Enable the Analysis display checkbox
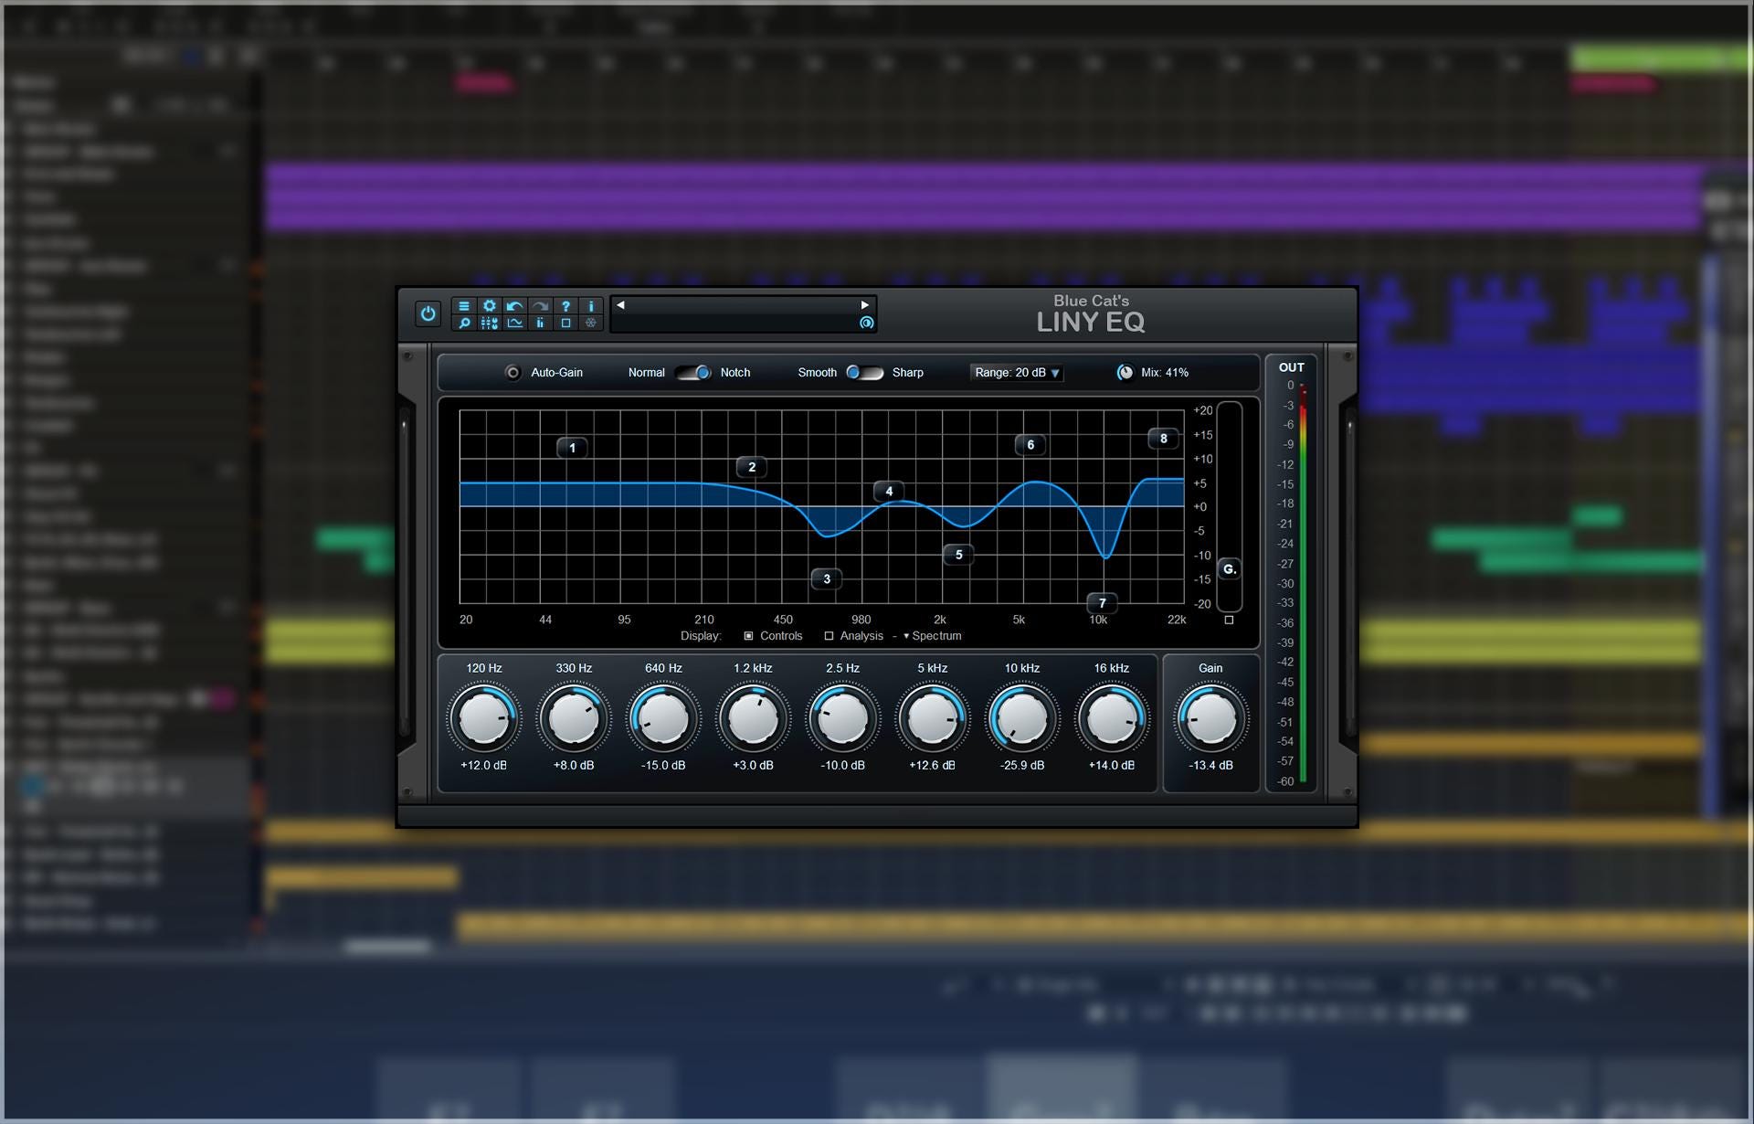 click(x=829, y=636)
